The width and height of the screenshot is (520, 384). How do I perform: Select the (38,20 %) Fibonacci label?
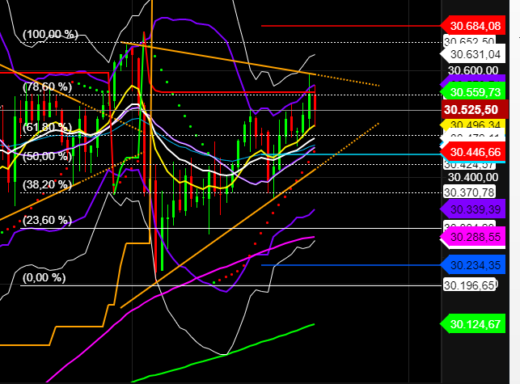(x=47, y=184)
